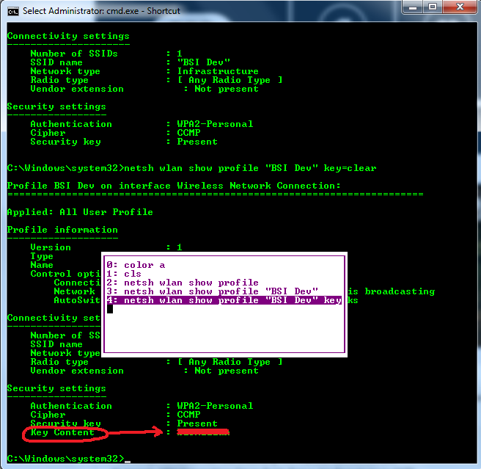Click the first 'WPA2-Personal' authentication value
This screenshot has height=469, width=481.
pyautogui.click(x=215, y=124)
